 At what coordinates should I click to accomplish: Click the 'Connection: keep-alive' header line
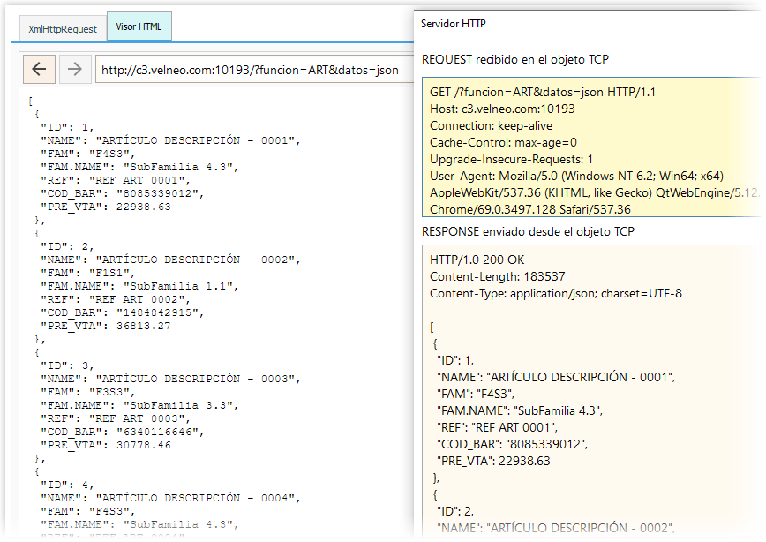(x=491, y=125)
